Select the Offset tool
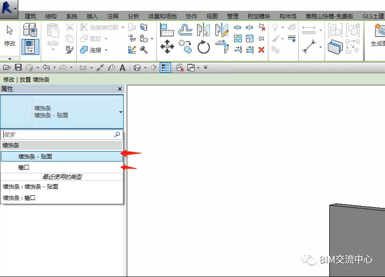Screen dimensions: 385x277 pyautogui.click(x=185, y=30)
